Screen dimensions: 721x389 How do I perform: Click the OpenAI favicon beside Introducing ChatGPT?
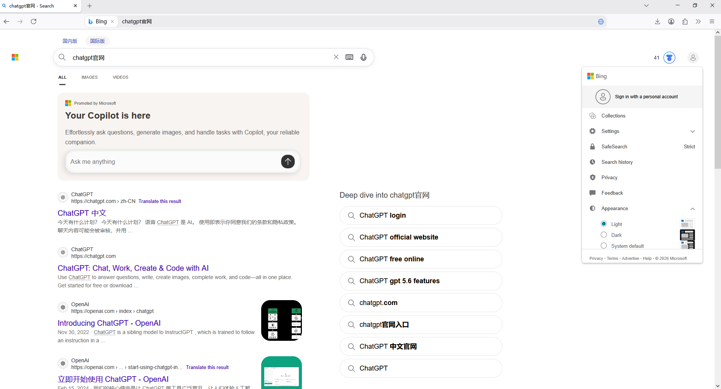(63, 307)
